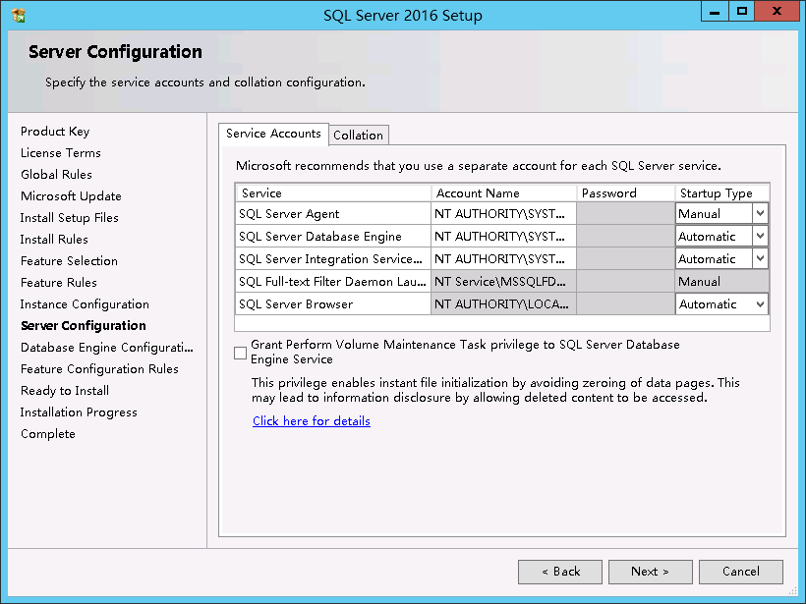806x604 pixels.
Task: Select the SQL Server Browser service row
Action: pos(333,303)
